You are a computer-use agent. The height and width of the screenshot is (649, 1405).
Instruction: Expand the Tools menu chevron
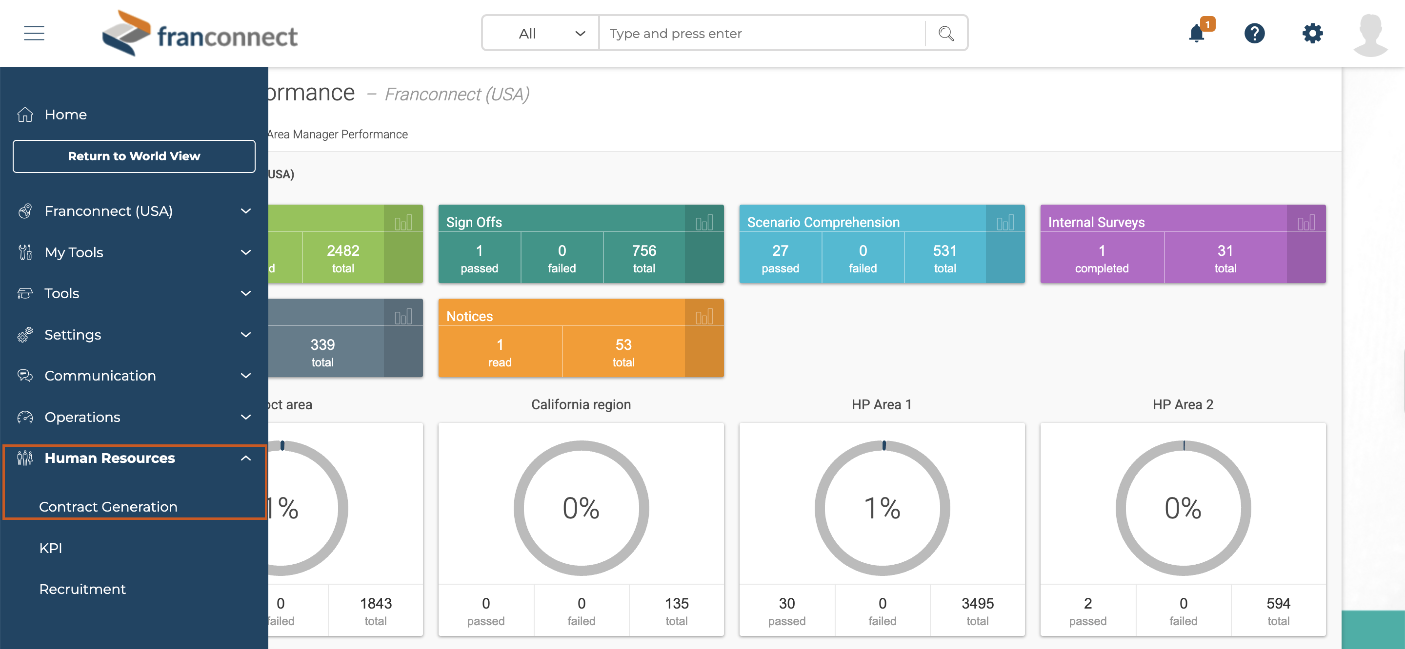[x=246, y=293]
